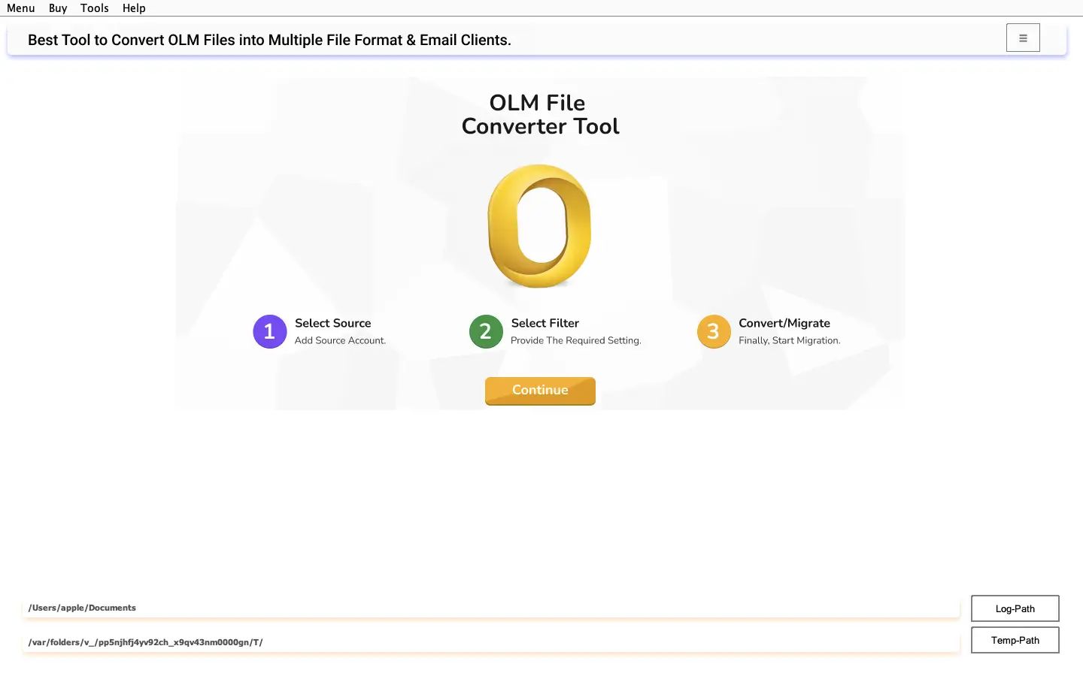Click the Convert/Migrate label text

(x=784, y=323)
